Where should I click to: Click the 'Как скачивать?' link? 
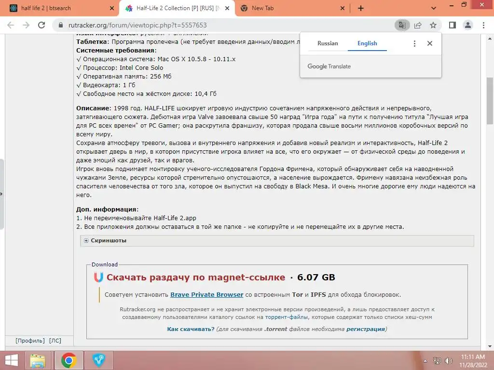point(191,329)
